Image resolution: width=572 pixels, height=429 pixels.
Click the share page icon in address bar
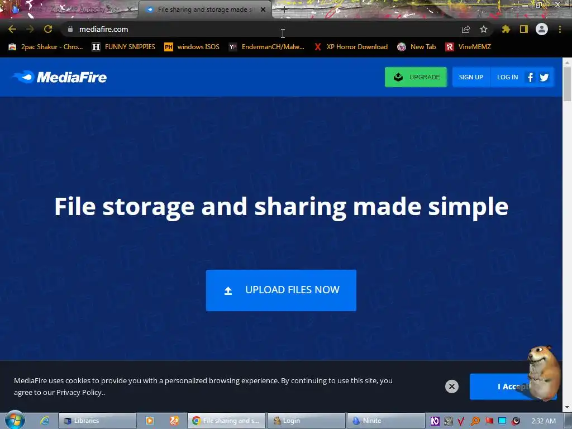tap(466, 29)
